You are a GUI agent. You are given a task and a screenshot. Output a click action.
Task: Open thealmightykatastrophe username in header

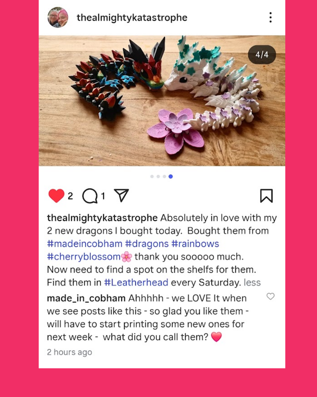point(132,17)
